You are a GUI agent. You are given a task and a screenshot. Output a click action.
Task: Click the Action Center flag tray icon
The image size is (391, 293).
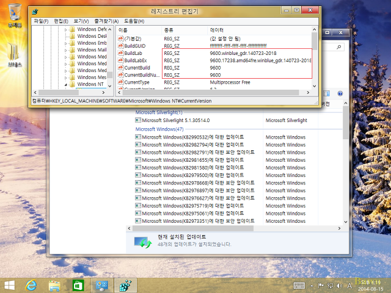click(321, 286)
